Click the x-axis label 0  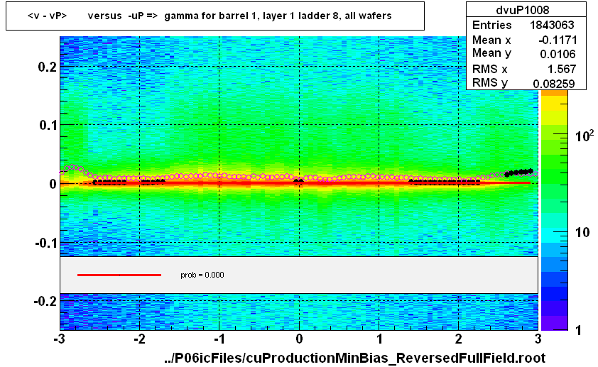[299, 339]
